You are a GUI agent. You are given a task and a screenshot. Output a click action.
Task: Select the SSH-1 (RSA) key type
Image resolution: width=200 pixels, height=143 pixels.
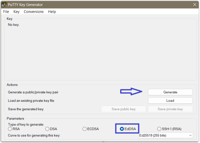[x=169, y=129]
